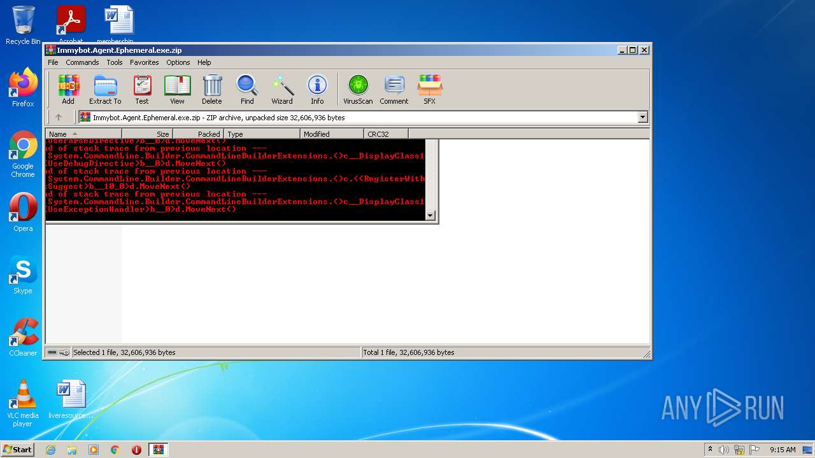This screenshot has height=458, width=815.
Task: Show archive Info
Action: pyautogui.click(x=317, y=90)
